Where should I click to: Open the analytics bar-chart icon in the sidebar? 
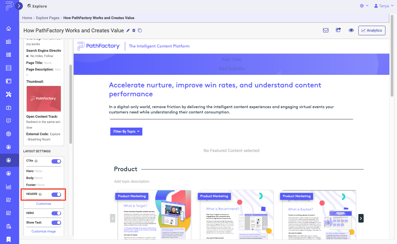point(9,187)
